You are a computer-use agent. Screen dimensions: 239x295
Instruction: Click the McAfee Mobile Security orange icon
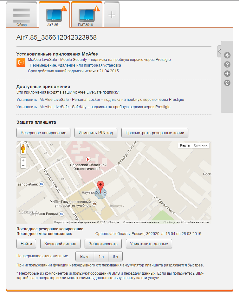21,62
